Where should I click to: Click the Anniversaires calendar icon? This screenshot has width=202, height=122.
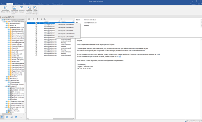pos(11,83)
